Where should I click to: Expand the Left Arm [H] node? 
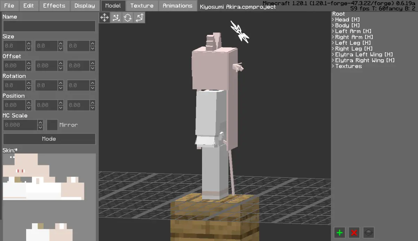coord(333,31)
